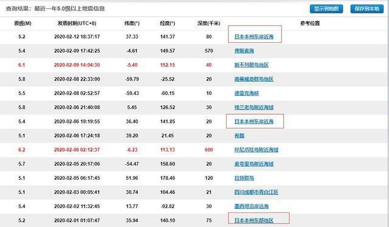Select the time cell 2020-02-12 18:37:17
Viewport: 389px width, 227px height.
click(x=77, y=37)
